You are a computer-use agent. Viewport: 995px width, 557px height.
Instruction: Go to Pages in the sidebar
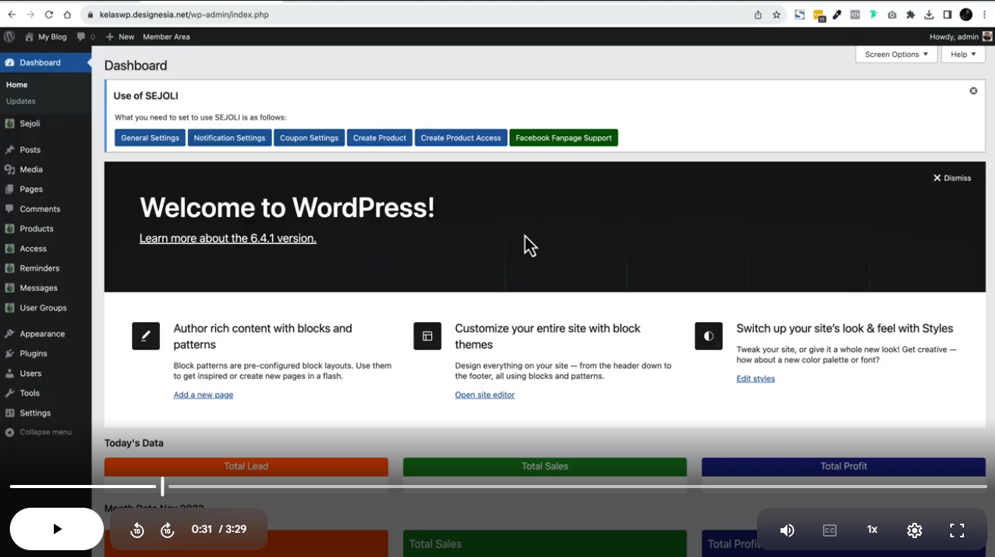pyautogui.click(x=45, y=189)
